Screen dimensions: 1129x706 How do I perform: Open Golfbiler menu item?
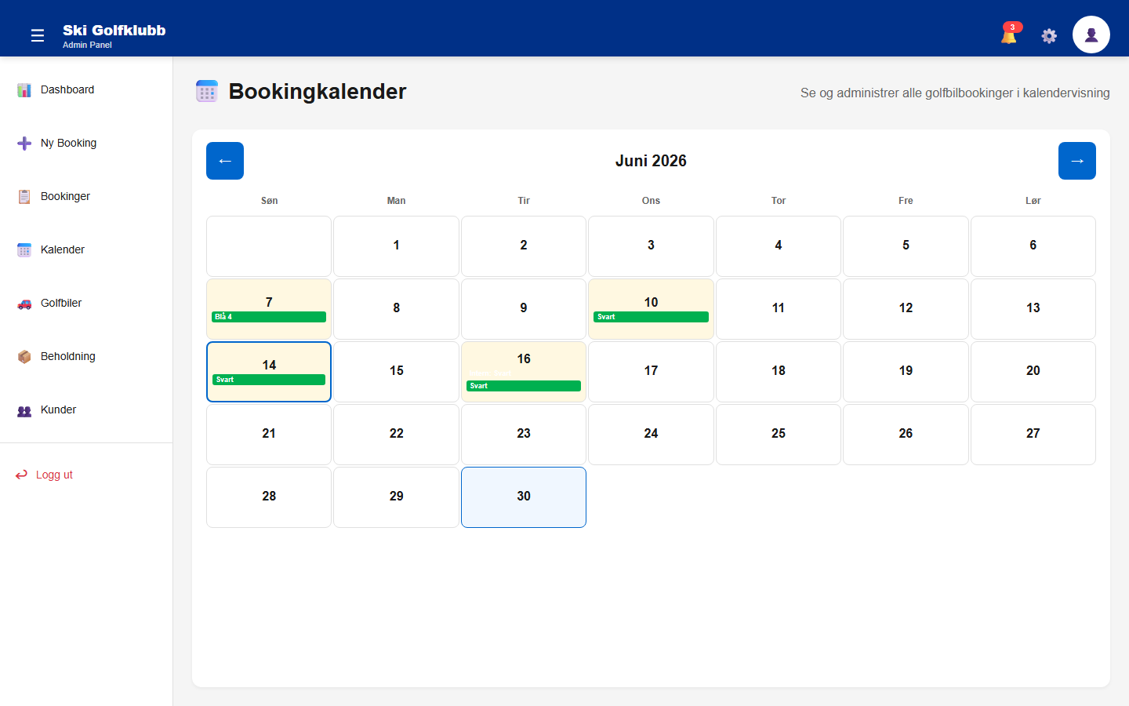86,303
